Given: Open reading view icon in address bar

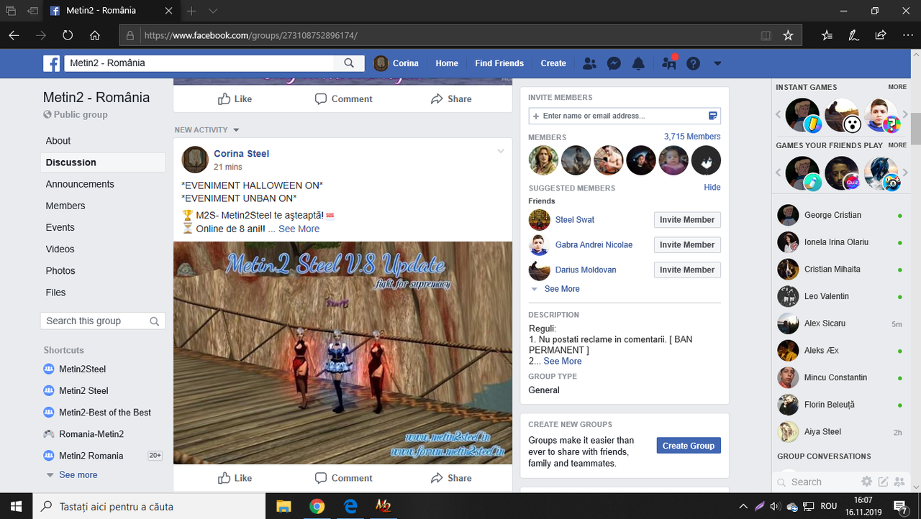Looking at the screenshot, I should tap(766, 35).
